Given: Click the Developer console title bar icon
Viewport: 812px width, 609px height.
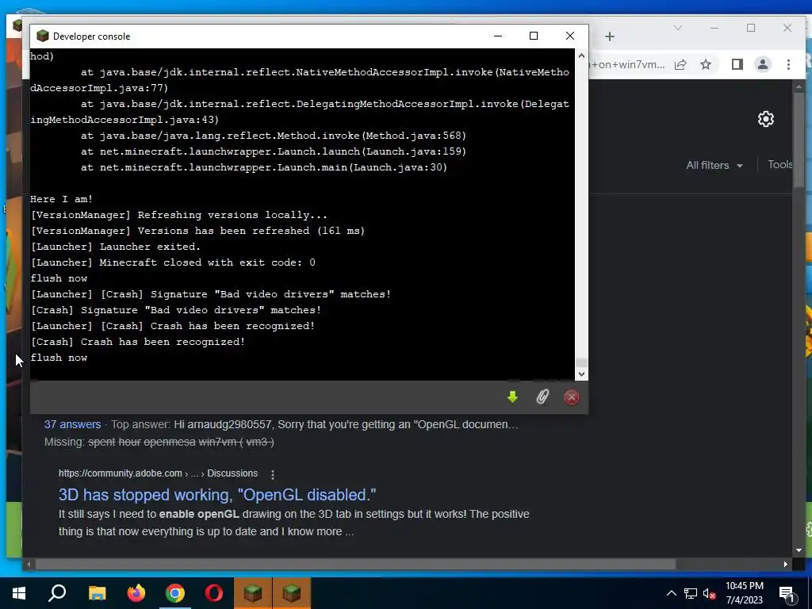Looking at the screenshot, I should [43, 36].
